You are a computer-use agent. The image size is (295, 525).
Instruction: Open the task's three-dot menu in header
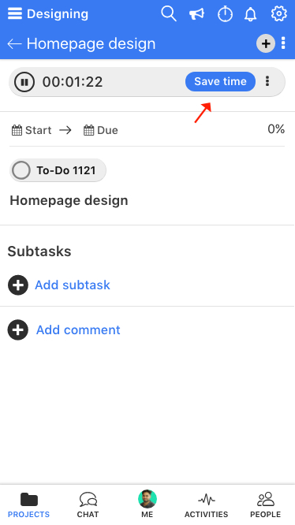point(283,43)
